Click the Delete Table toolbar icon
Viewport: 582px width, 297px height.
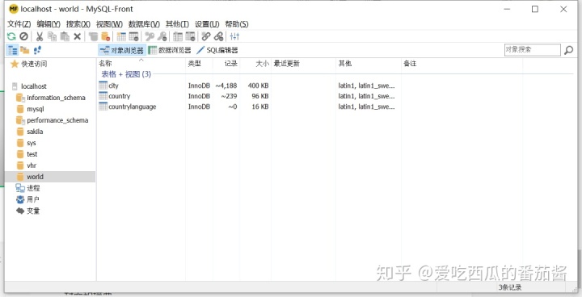[x=133, y=36]
